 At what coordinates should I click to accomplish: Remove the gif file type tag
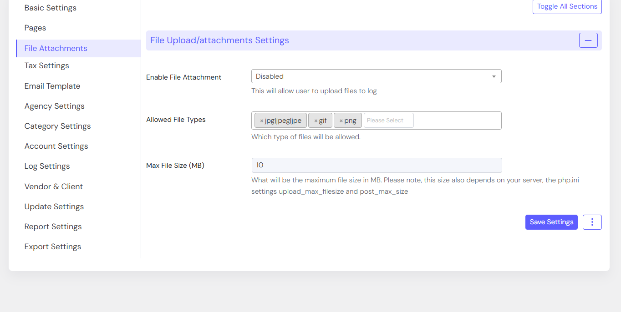316,121
